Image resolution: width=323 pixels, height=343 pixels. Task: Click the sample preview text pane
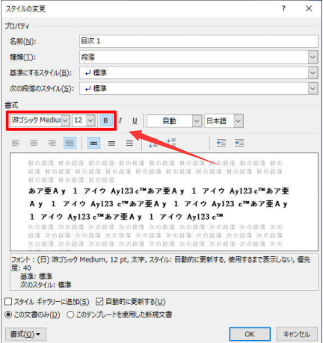coord(164,202)
